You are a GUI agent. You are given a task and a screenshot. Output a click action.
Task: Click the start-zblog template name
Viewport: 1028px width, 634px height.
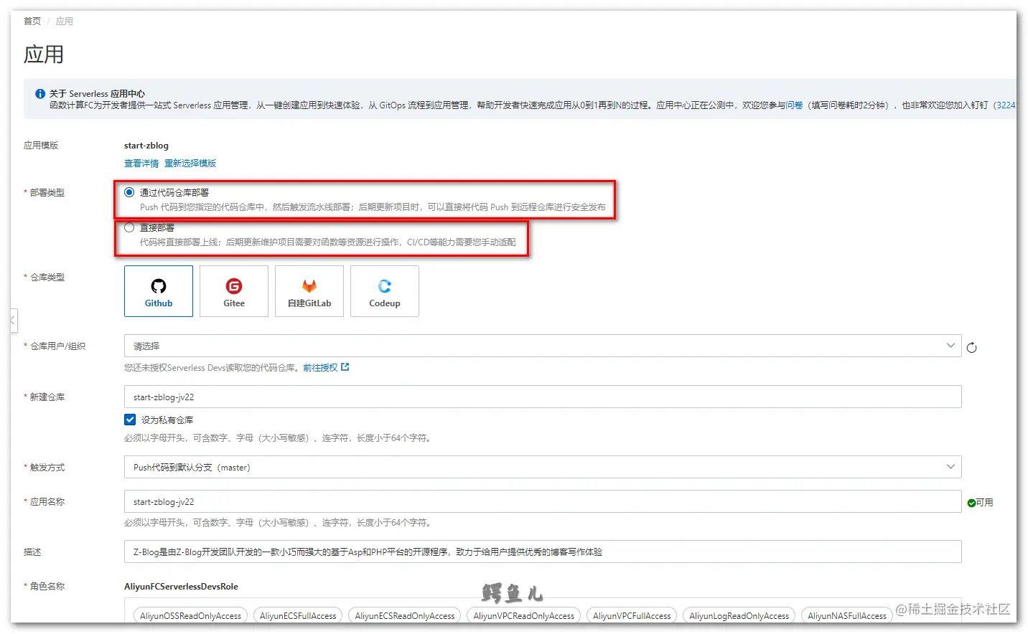tap(146, 146)
